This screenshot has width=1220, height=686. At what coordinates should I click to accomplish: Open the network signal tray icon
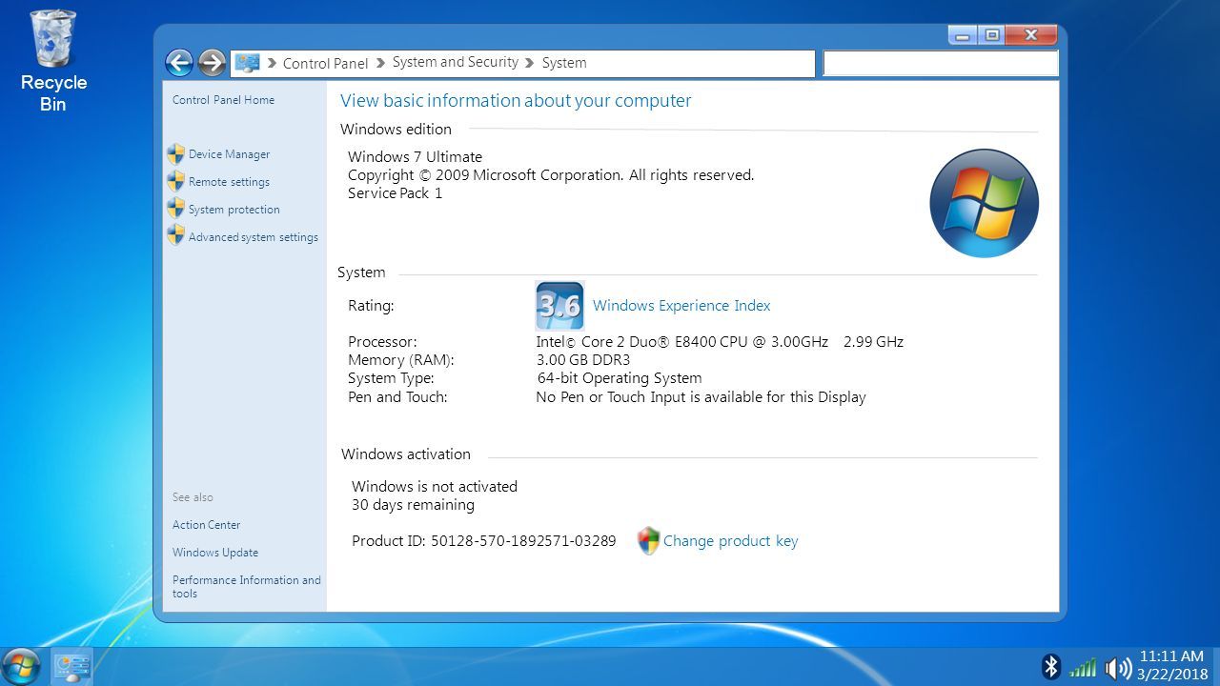coord(1083,667)
